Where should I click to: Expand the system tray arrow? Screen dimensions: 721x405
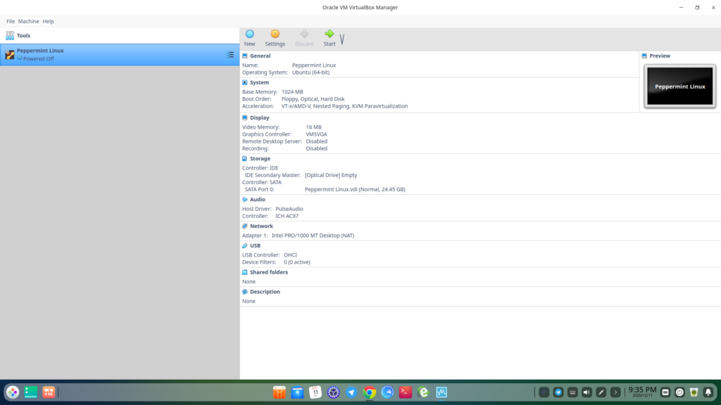click(x=614, y=393)
